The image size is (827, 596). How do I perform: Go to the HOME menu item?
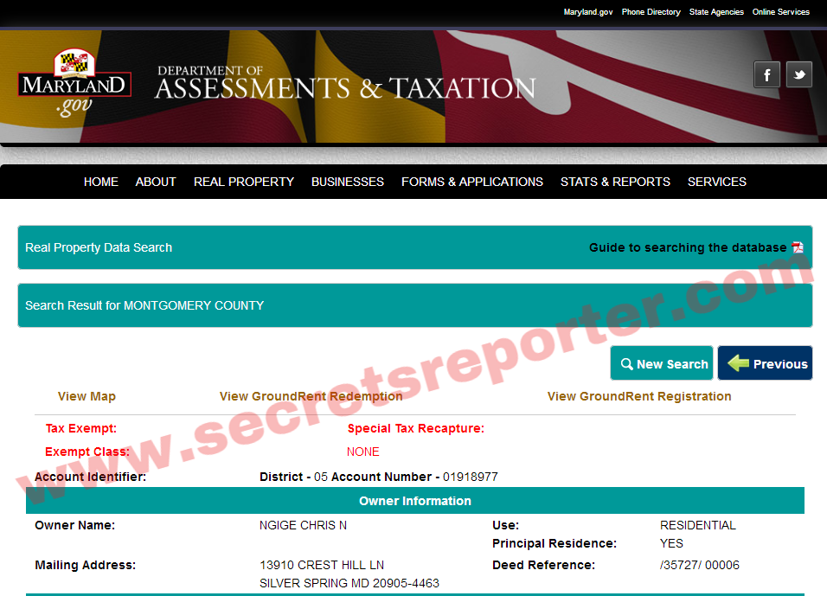(100, 182)
